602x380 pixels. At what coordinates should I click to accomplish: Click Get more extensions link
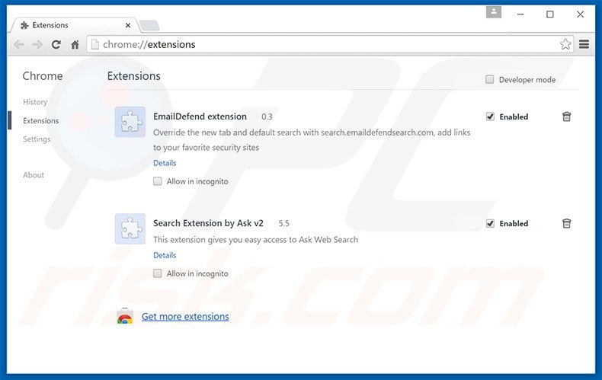tap(185, 316)
